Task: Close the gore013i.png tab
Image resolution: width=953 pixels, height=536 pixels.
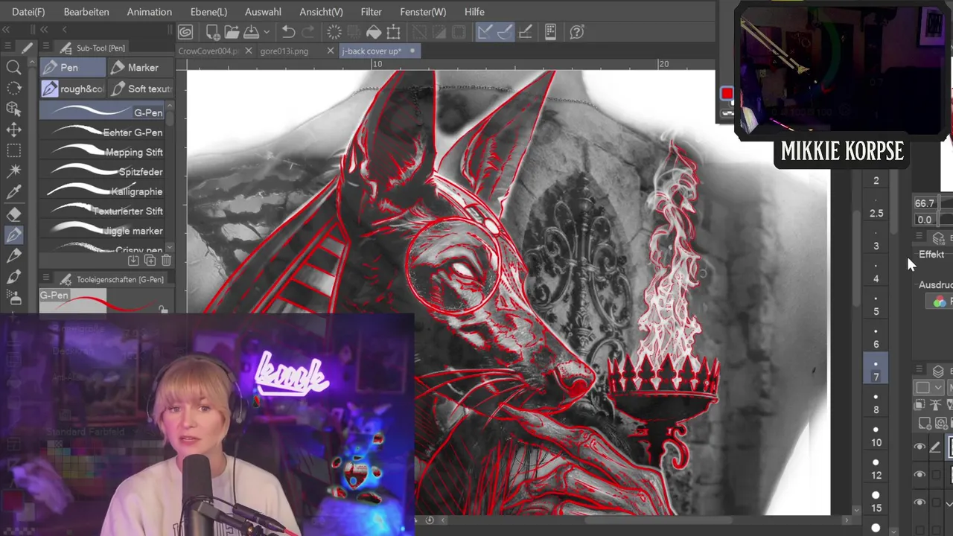Action: click(x=331, y=51)
